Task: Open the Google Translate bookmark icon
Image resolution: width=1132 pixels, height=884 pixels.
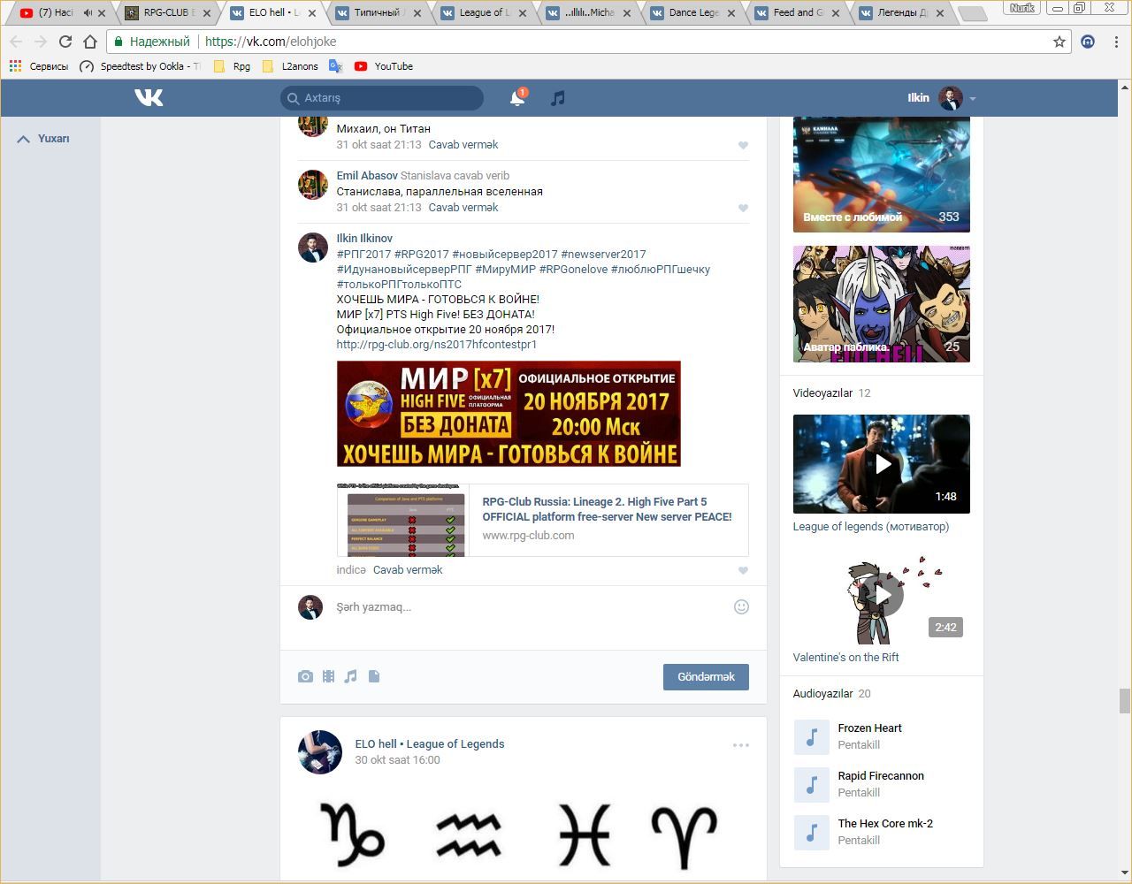Action: point(335,66)
